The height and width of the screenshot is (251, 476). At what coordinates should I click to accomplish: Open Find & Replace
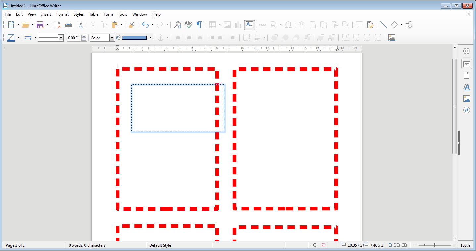tap(178, 25)
